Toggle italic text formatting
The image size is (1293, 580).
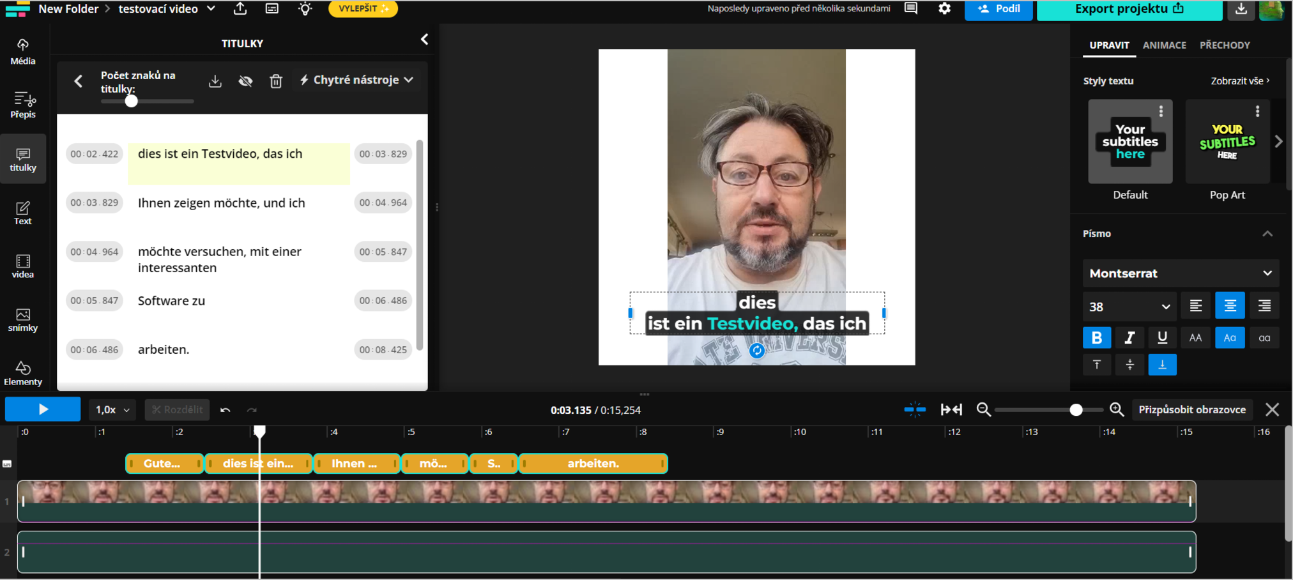[x=1129, y=338]
